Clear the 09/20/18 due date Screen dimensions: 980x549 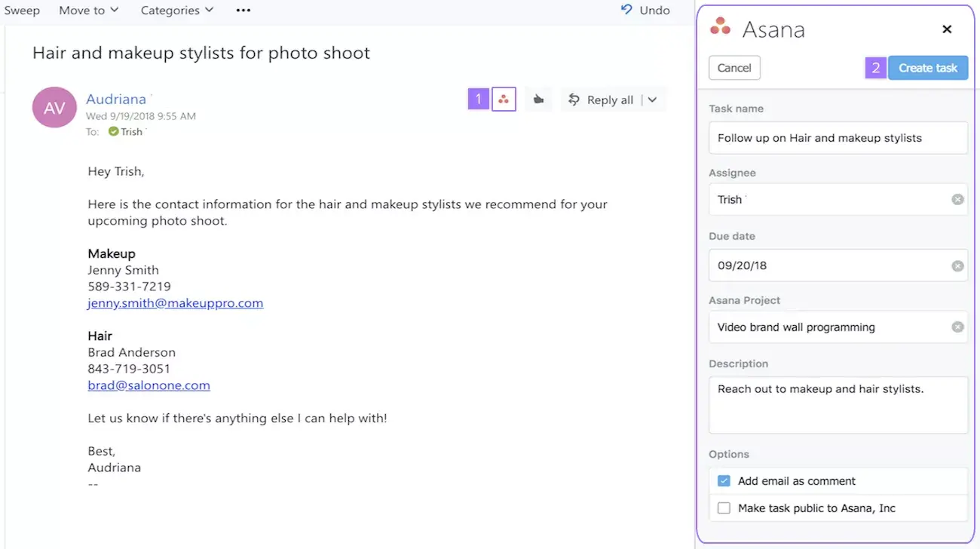957,265
